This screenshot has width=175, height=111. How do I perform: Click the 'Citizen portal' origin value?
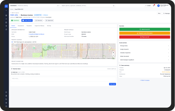pos(167,76)
